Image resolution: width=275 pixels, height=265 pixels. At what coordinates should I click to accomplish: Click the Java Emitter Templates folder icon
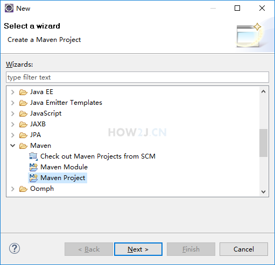(23, 103)
